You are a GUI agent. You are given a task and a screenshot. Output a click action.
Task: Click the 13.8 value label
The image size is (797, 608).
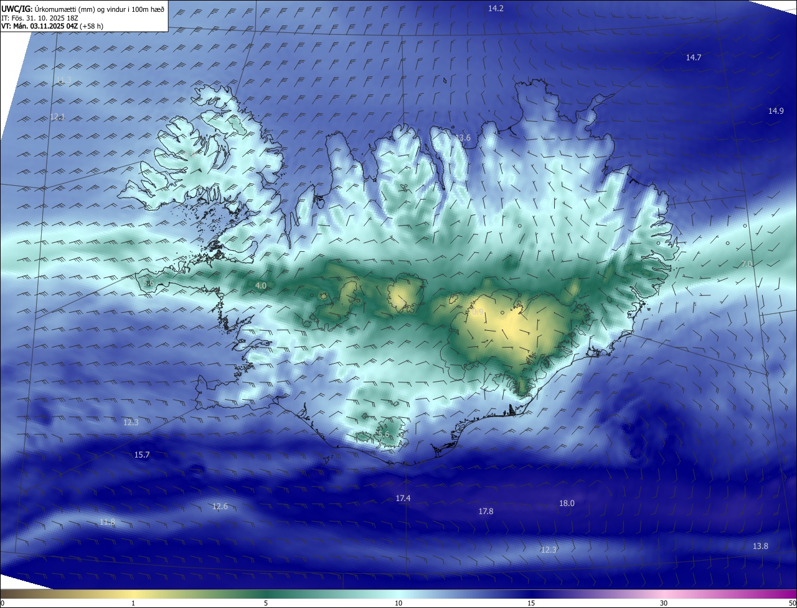(x=760, y=546)
